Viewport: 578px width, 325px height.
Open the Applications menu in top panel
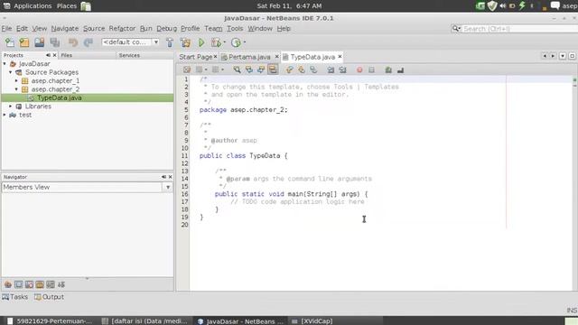(x=33, y=6)
